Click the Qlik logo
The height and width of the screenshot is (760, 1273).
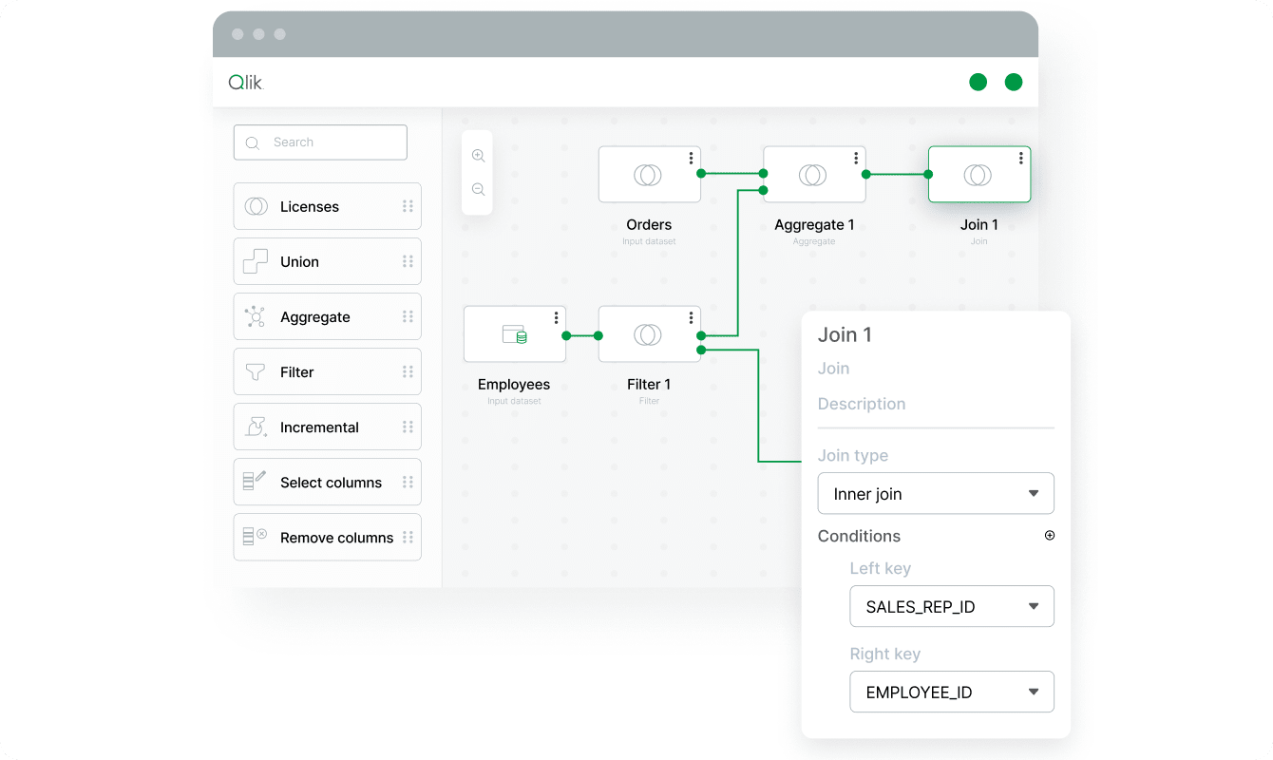[x=245, y=82]
